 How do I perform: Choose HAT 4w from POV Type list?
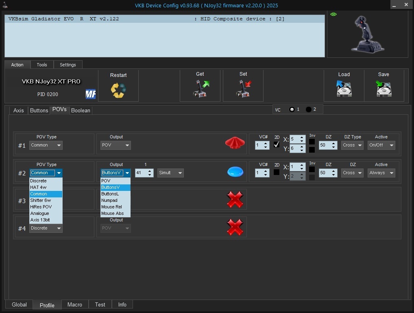[46, 187]
